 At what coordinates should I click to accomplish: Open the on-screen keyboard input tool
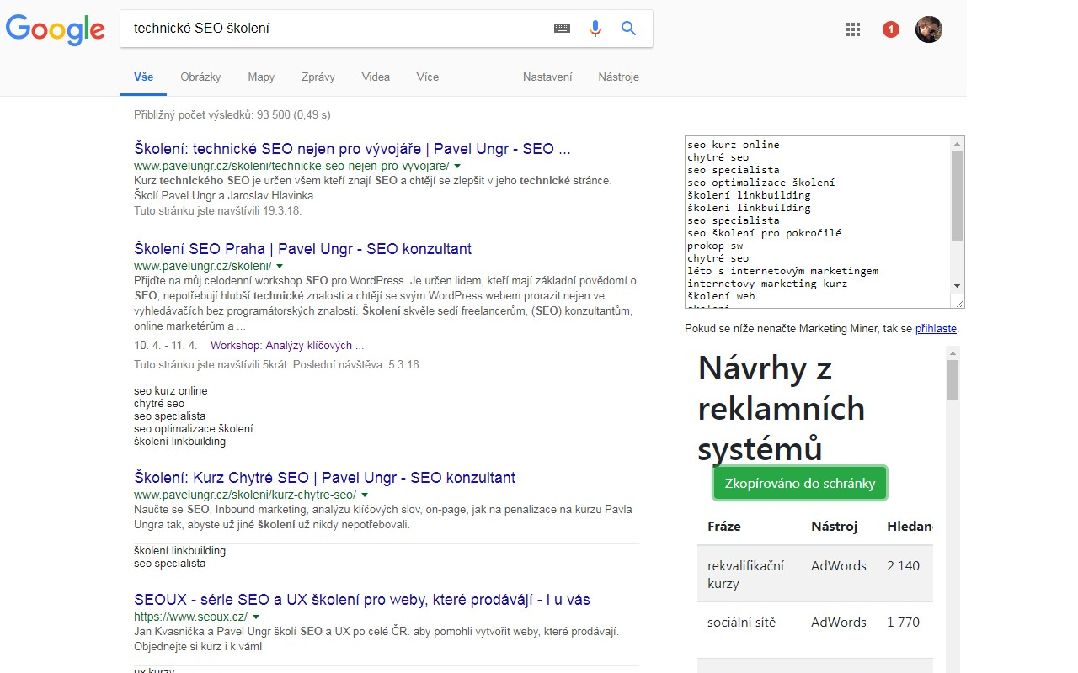click(x=562, y=29)
